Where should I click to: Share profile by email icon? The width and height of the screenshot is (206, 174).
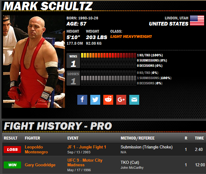coord(134,100)
